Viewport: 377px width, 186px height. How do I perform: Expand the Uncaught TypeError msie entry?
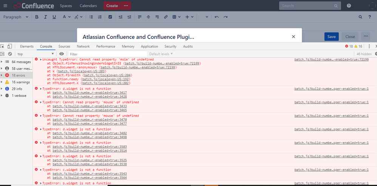(x=41, y=59)
